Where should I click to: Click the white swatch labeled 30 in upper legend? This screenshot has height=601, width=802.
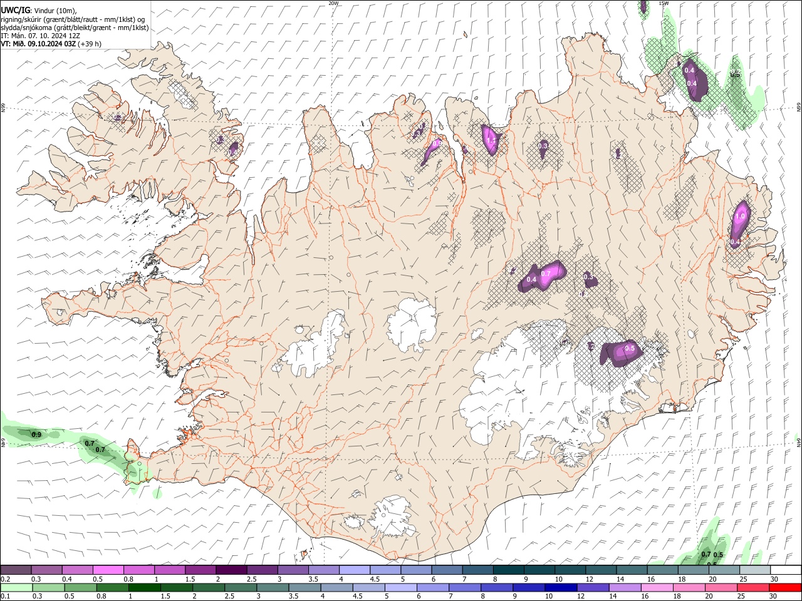[x=786, y=570]
